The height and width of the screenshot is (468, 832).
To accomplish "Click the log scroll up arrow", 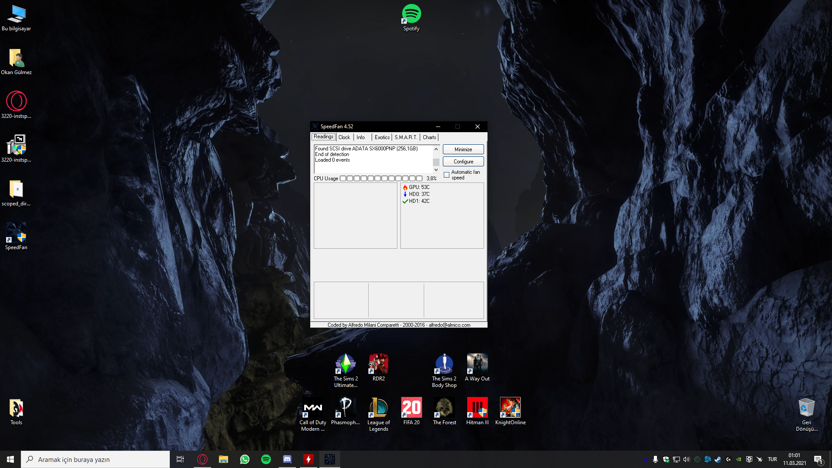I will (436, 149).
